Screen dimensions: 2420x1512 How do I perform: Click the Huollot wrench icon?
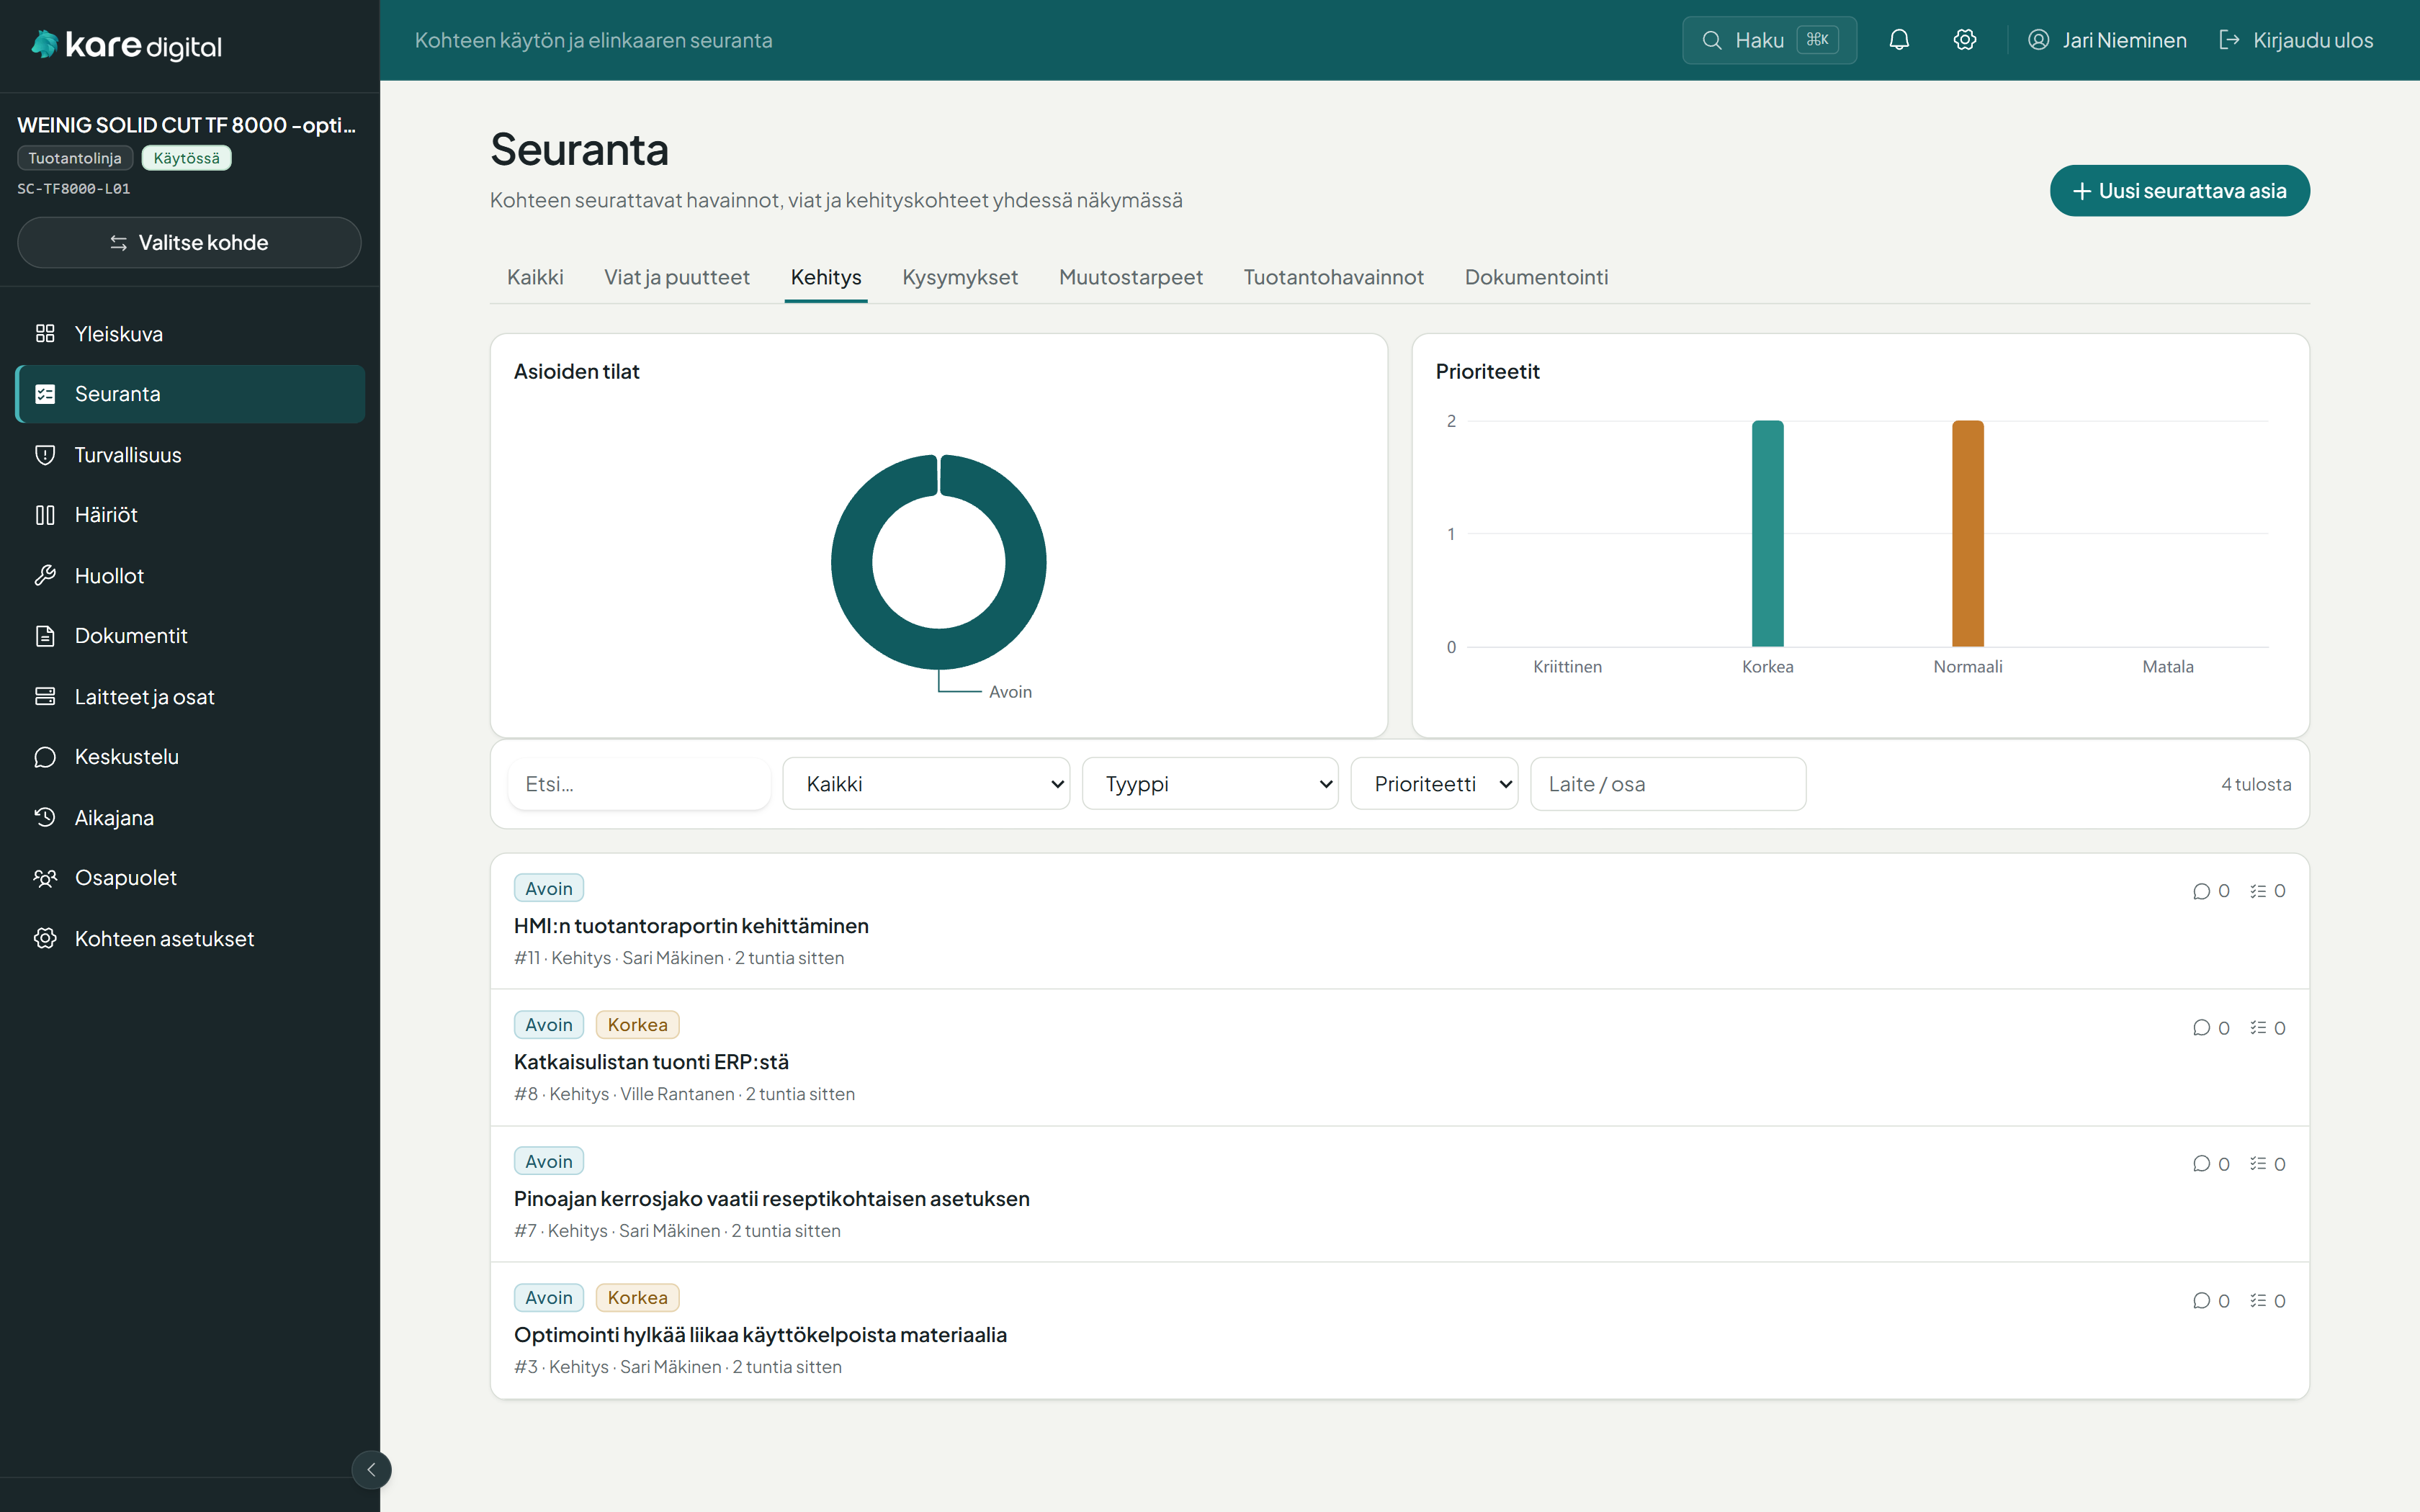click(x=45, y=576)
